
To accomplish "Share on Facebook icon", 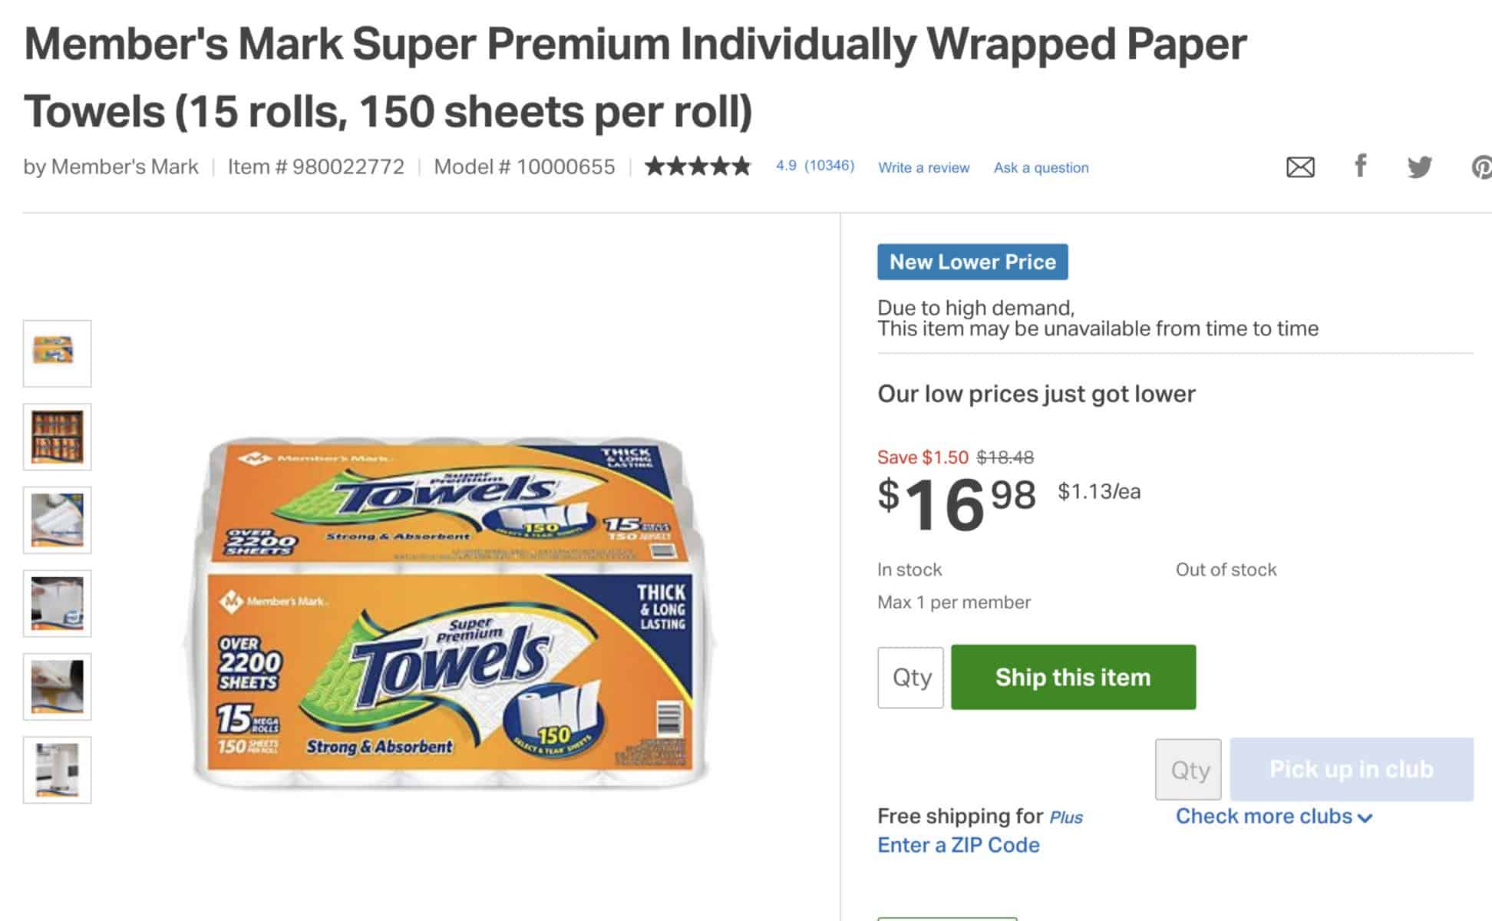I will [1360, 166].
